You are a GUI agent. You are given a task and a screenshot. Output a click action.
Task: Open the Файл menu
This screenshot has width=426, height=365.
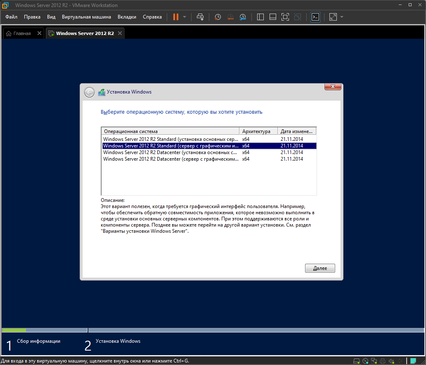tap(12, 17)
